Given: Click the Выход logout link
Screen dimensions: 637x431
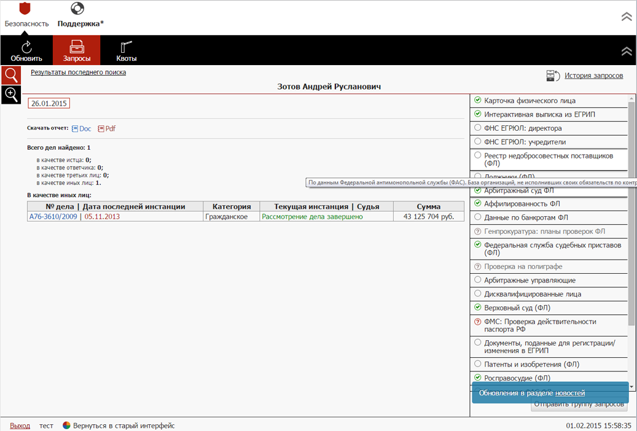Looking at the screenshot, I should coord(20,425).
